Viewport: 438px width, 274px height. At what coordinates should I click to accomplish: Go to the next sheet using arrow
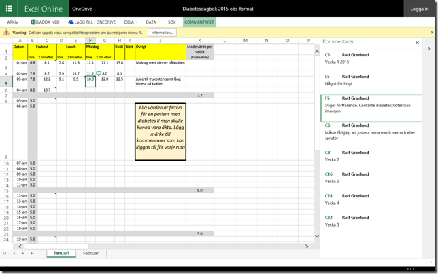(23, 253)
